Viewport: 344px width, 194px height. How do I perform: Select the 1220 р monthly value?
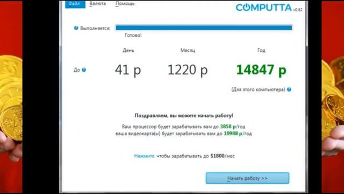click(x=188, y=70)
